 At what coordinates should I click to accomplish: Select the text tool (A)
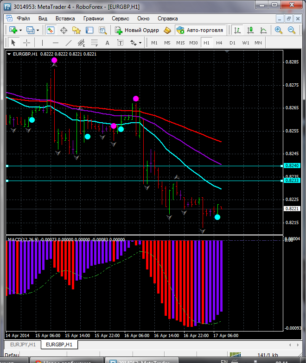[107, 43]
